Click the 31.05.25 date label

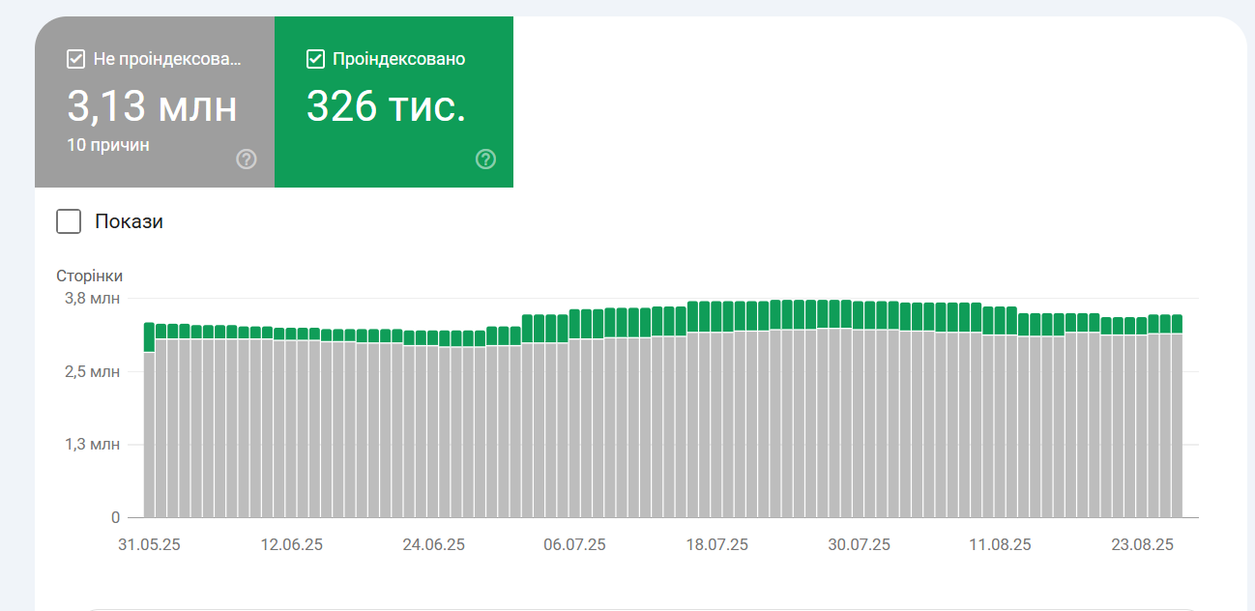coord(150,544)
